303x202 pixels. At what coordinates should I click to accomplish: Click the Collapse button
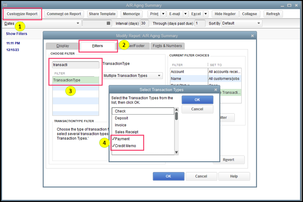[x=250, y=14]
